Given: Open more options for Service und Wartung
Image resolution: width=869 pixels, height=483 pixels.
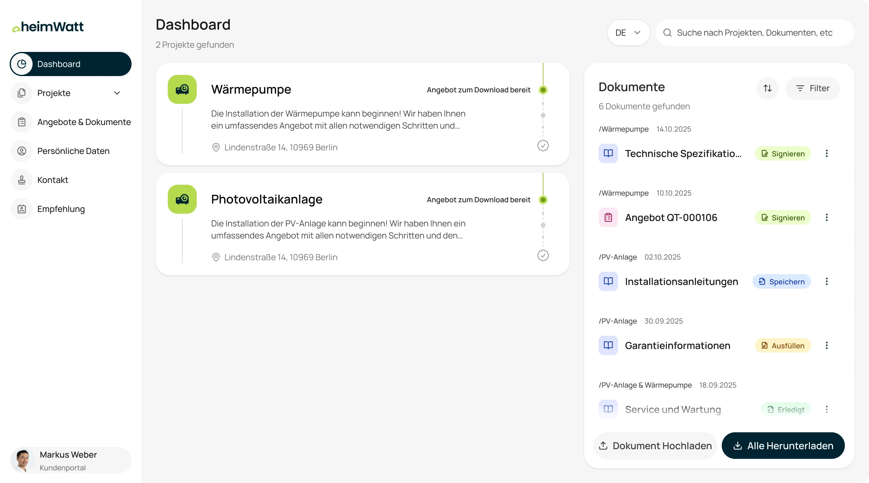Looking at the screenshot, I should [x=826, y=409].
